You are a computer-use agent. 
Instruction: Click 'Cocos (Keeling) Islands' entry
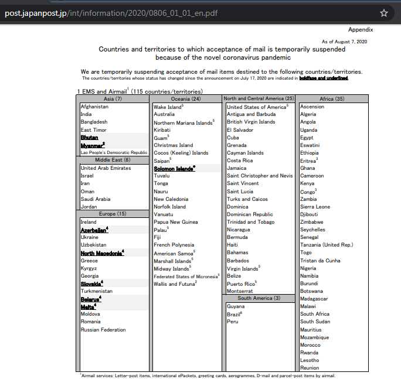click(181, 153)
